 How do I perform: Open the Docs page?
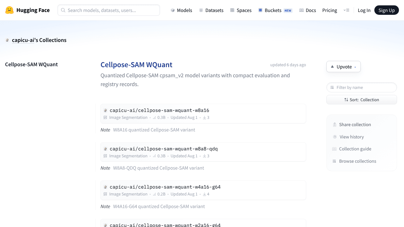(x=307, y=10)
